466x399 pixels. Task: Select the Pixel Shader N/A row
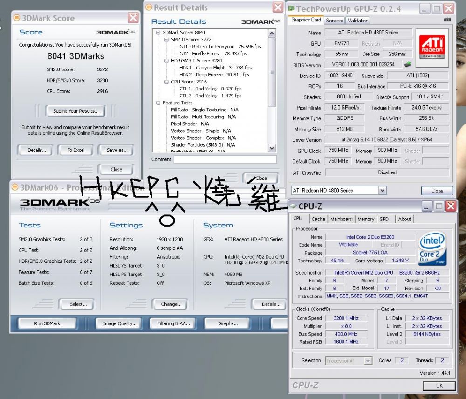[x=190, y=124]
